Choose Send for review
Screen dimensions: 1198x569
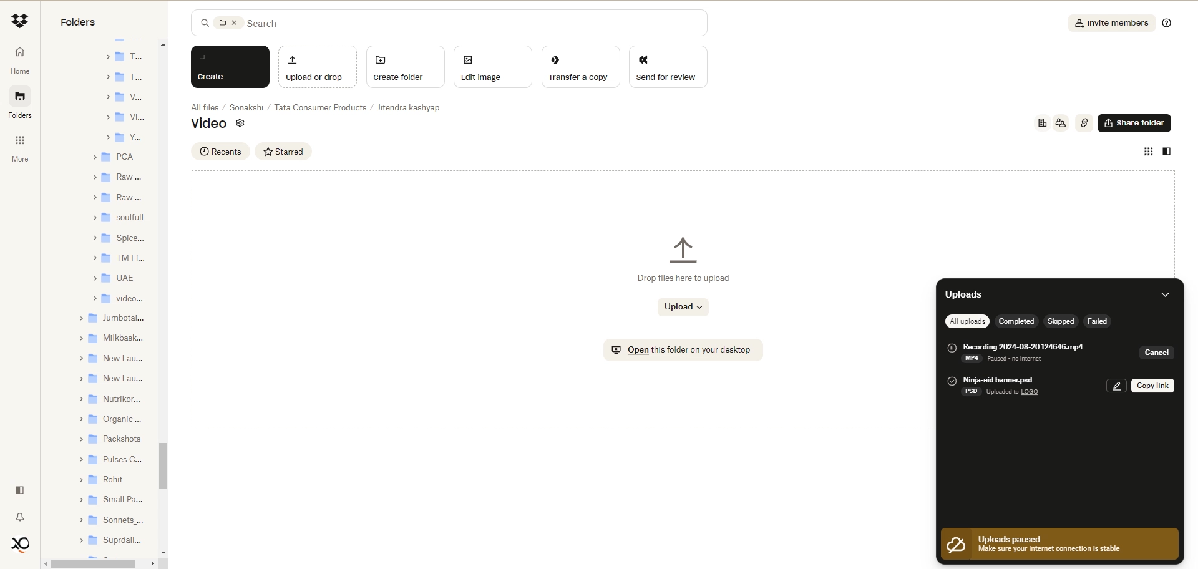click(x=668, y=67)
